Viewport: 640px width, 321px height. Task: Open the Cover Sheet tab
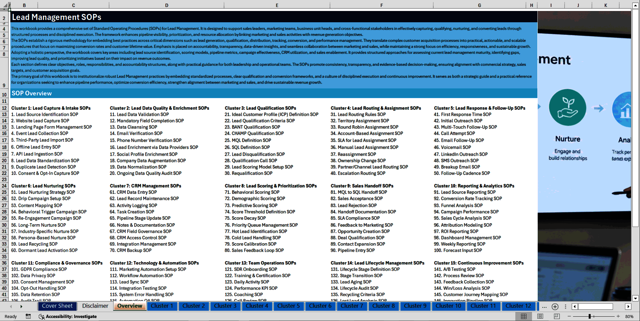coord(57,306)
